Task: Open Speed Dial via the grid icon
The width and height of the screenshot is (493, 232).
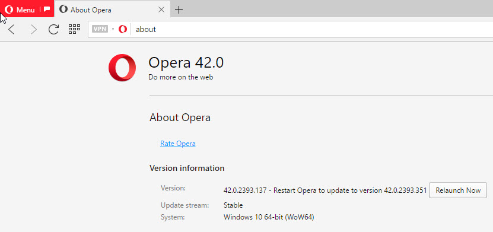Action: (x=75, y=29)
